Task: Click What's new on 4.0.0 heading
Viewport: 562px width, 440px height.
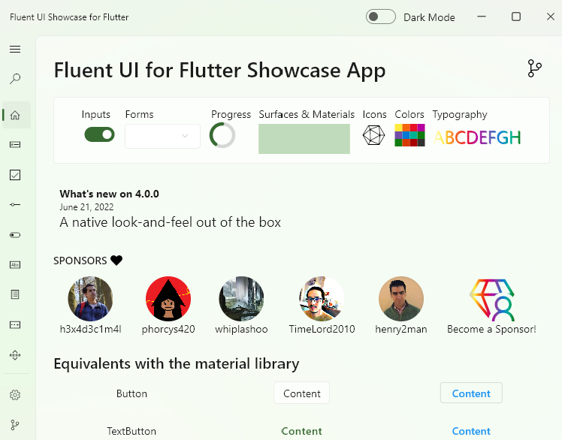Action: coord(109,194)
